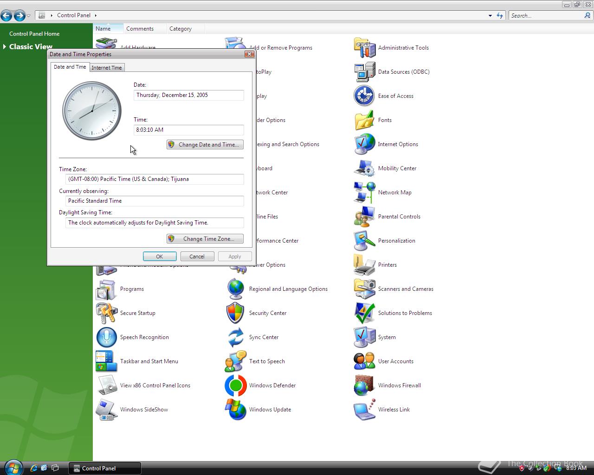The image size is (594, 475).
Task: Open the System icon
Action: tap(364, 337)
